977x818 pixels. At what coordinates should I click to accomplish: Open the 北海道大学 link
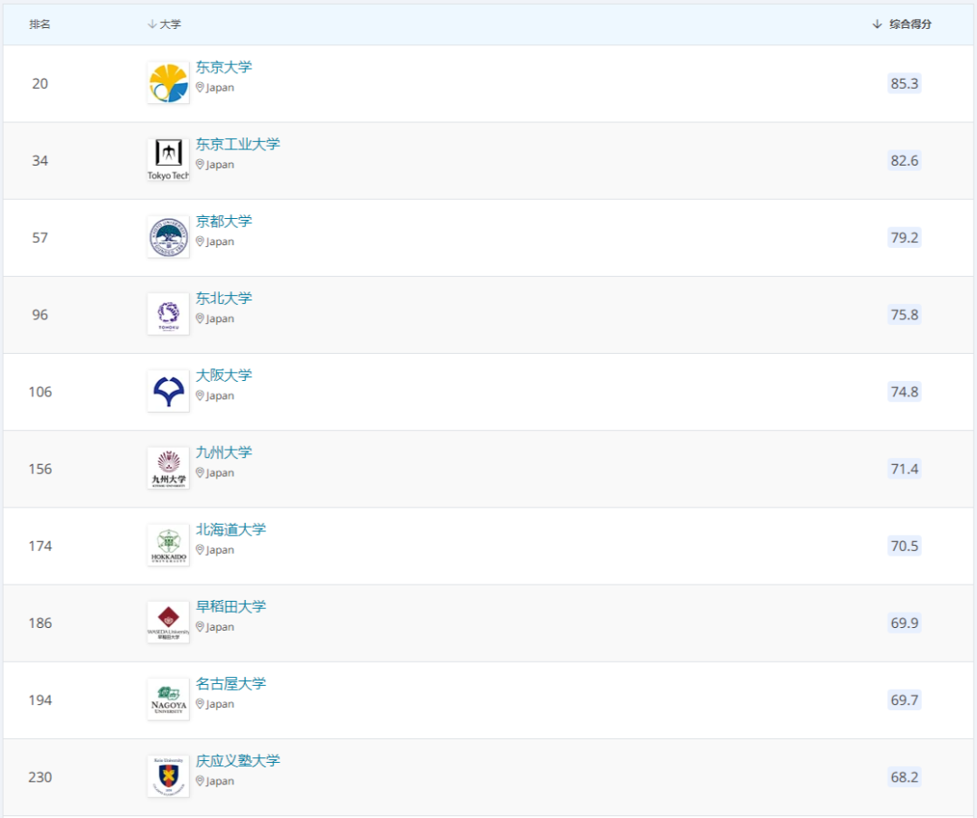232,529
